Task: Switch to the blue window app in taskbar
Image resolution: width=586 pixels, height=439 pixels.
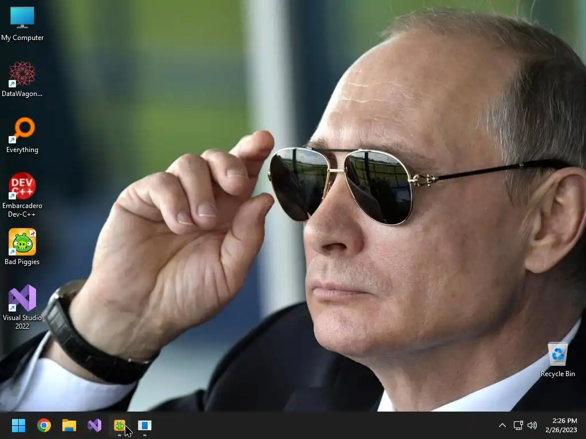Action: pos(145,425)
